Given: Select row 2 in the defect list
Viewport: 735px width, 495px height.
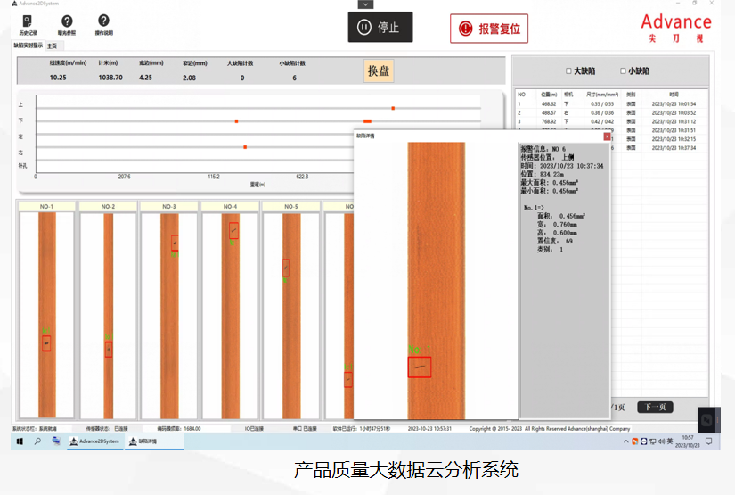Looking at the screenshot, I should (611, 112).
